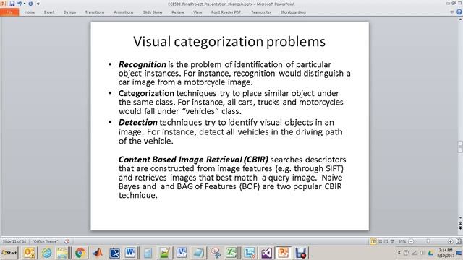Open Windows Explorer folder icon in the taskbar
Viewport: 463px width, 260px height.
pyautogui.click(x=63, y=253)
